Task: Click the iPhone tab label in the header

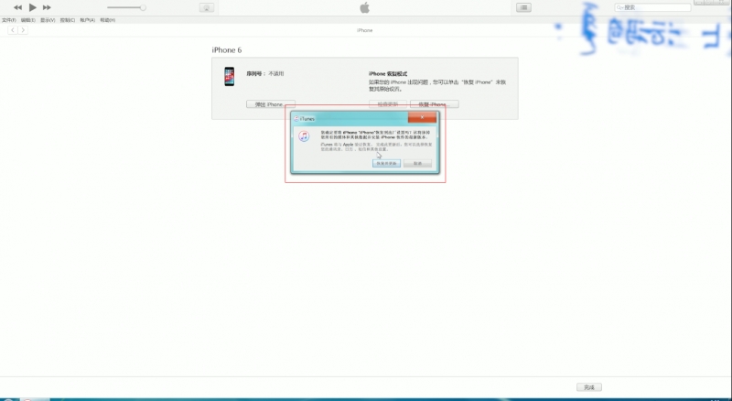Action: (364, 30)
